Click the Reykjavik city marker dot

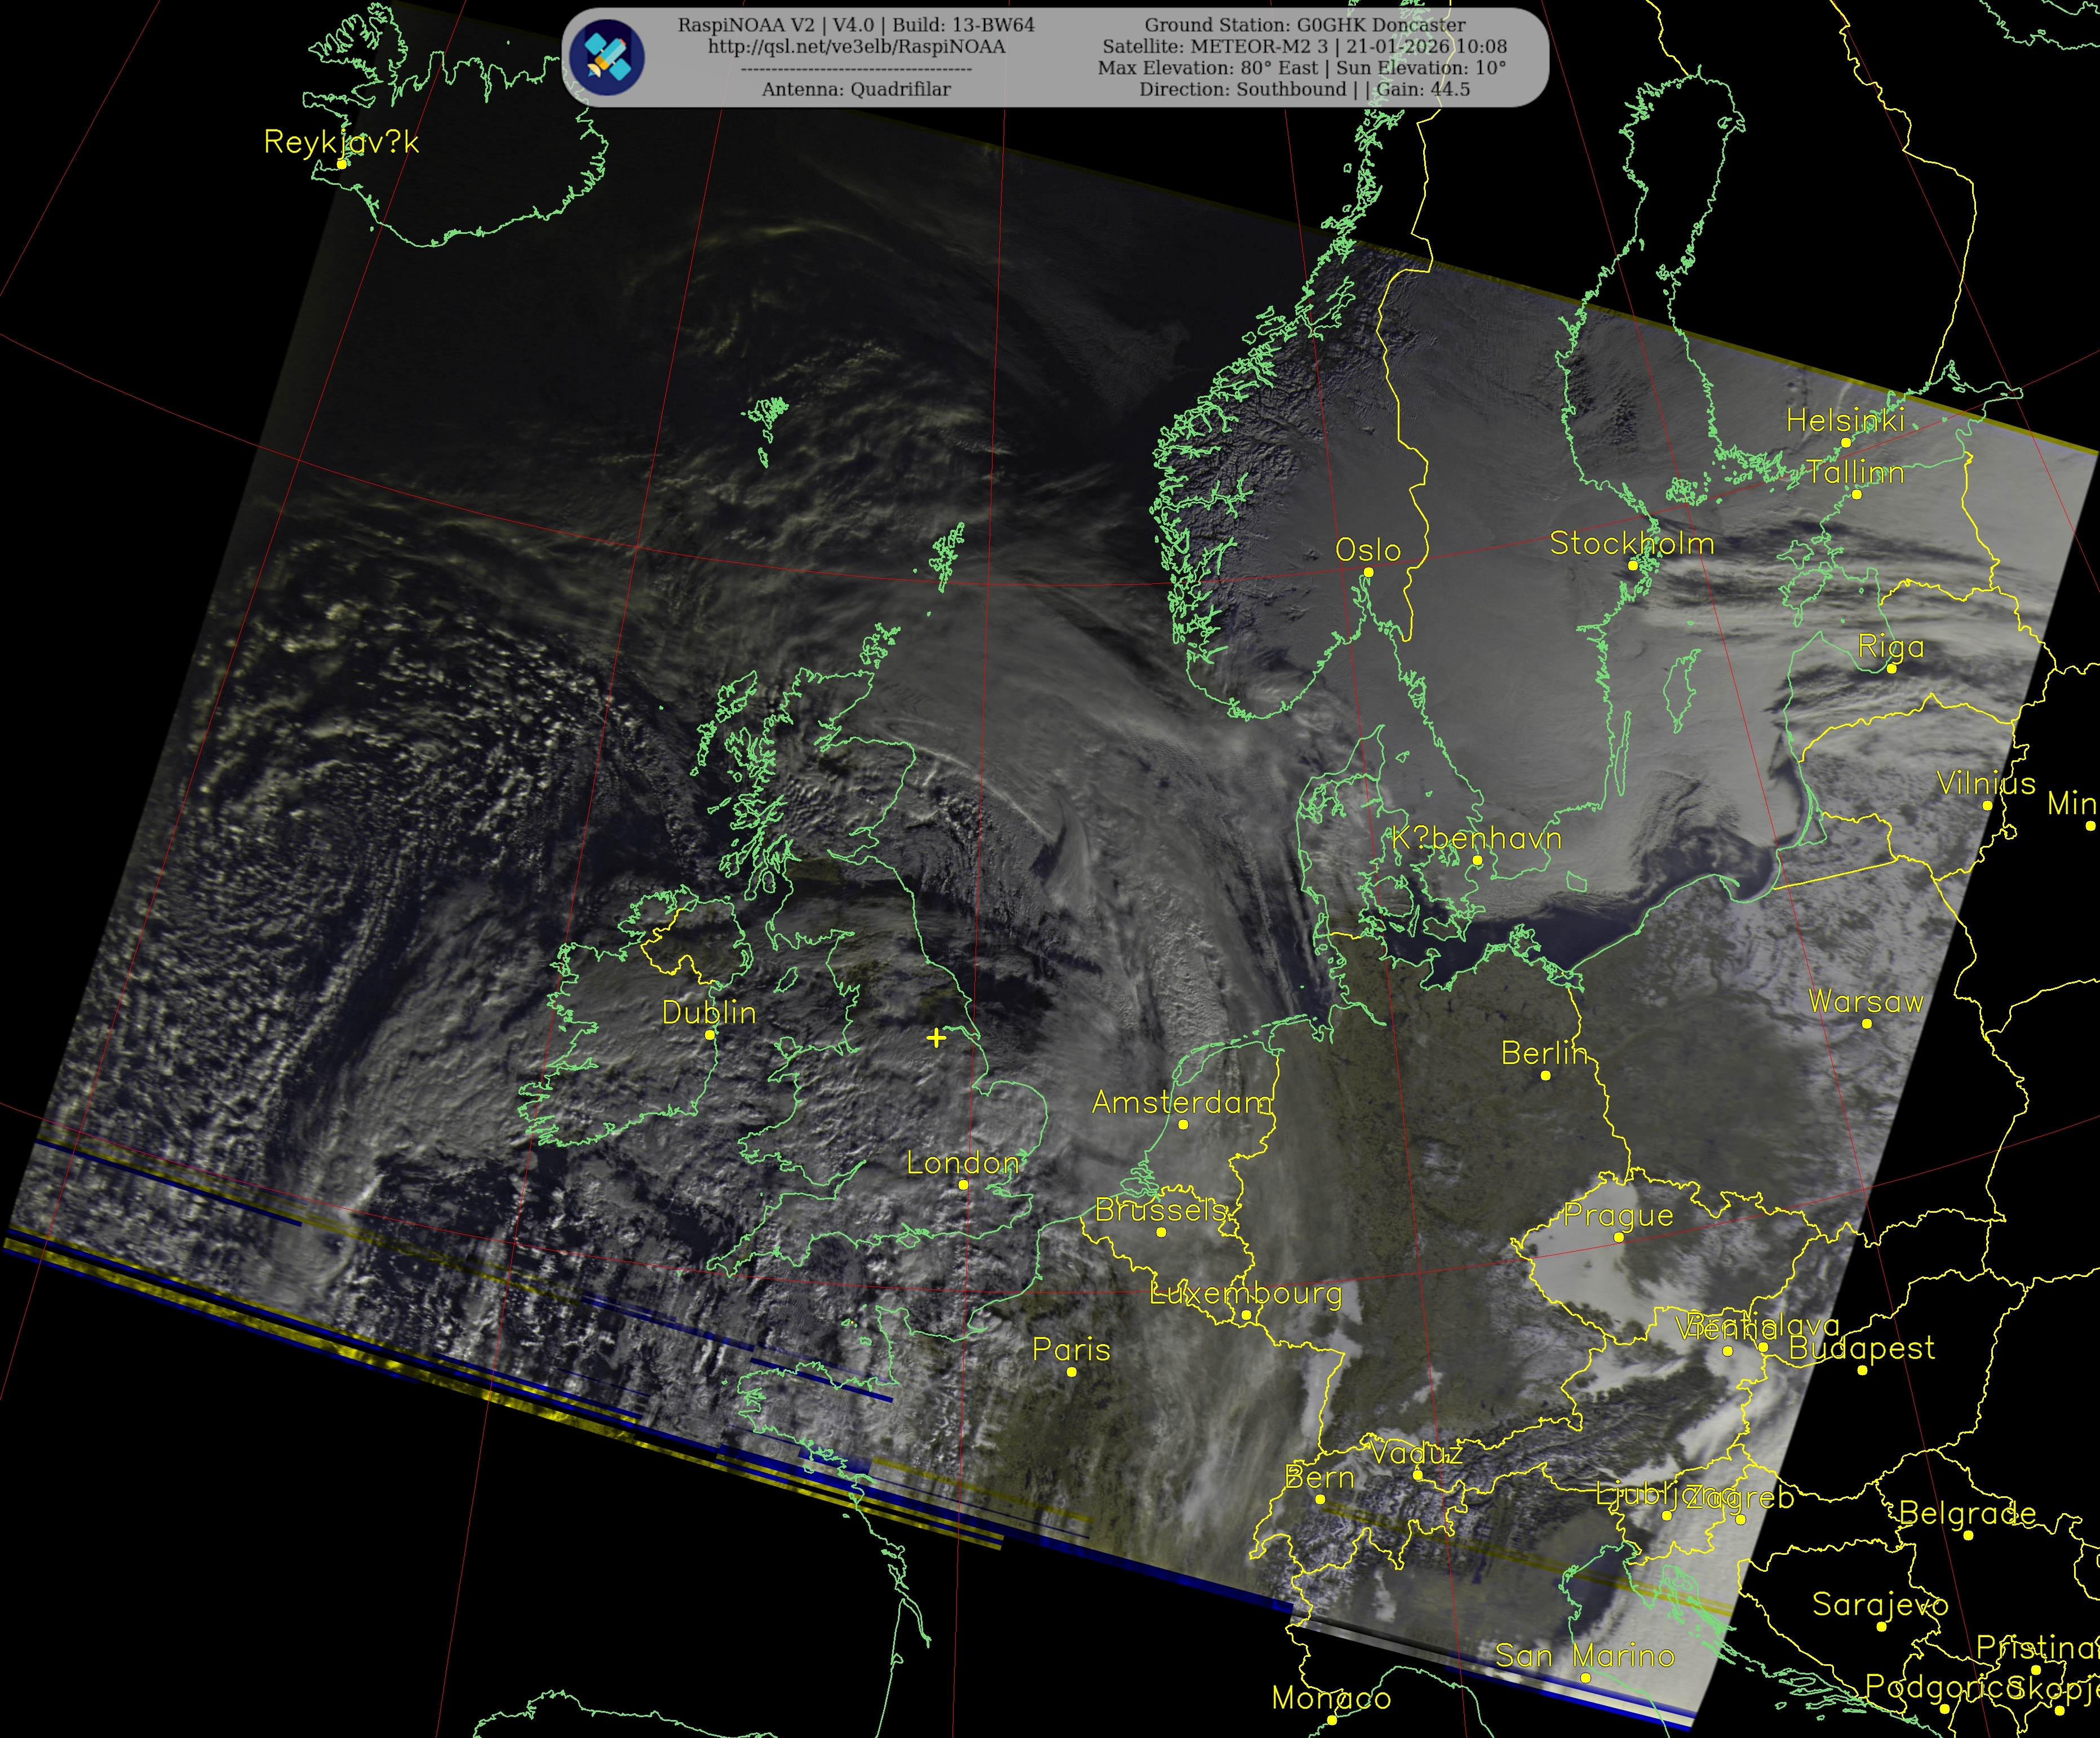pos(342,164)
